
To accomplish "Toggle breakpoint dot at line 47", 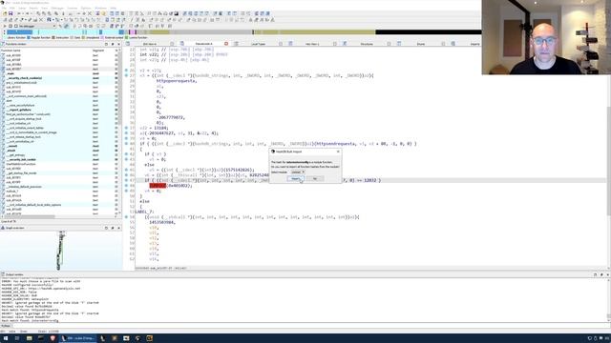I will pyautogui.click(x=126, y=180).
